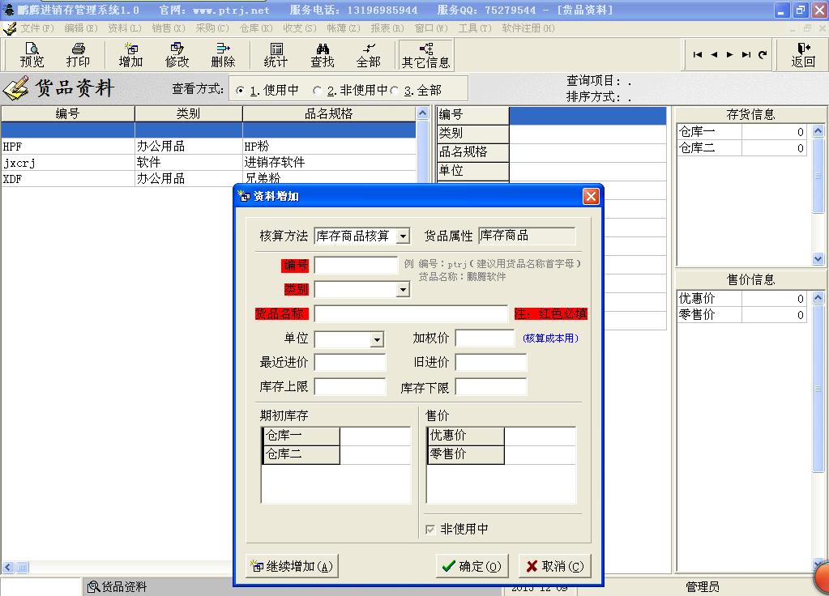Open the 单位 dropdown in dialog

[x=377, y=339]
